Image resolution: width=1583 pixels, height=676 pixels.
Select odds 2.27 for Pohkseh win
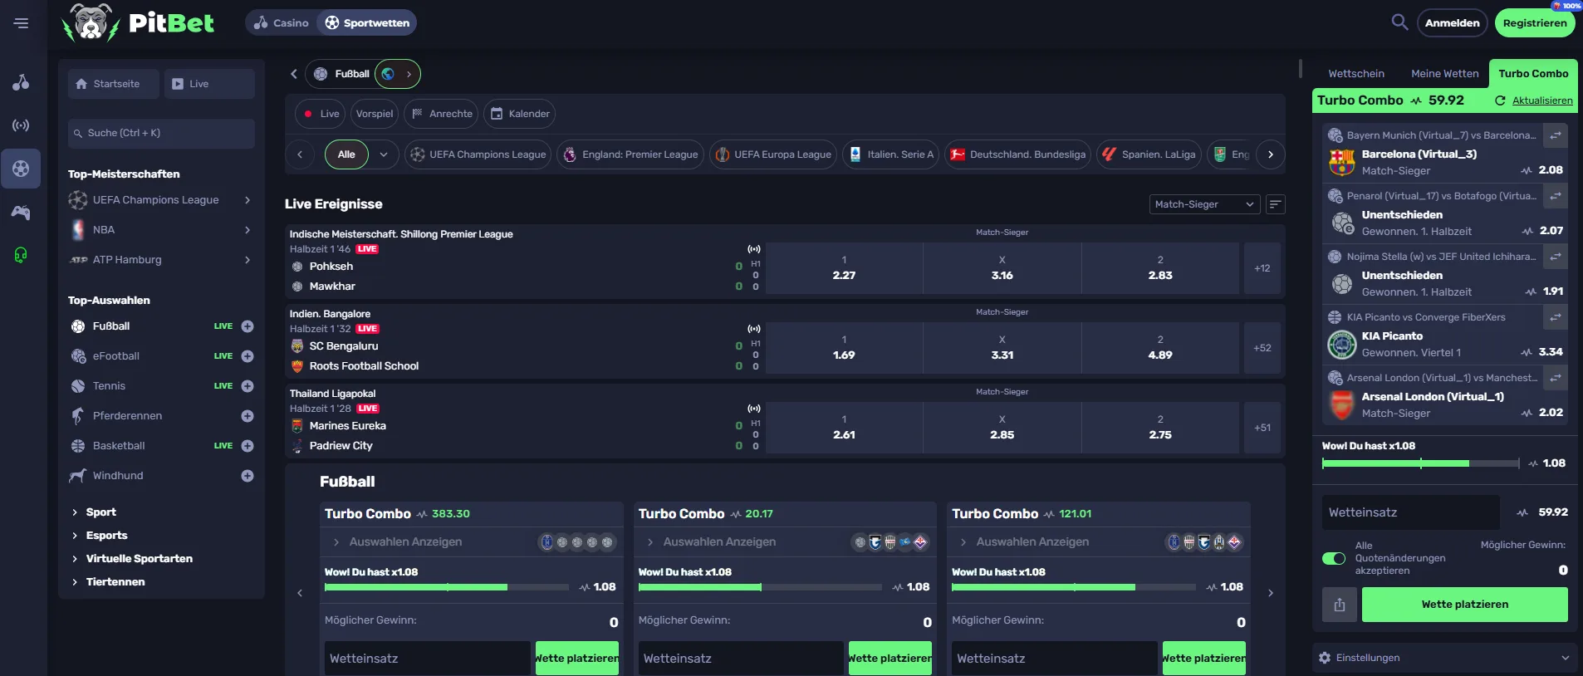point(844,267)
